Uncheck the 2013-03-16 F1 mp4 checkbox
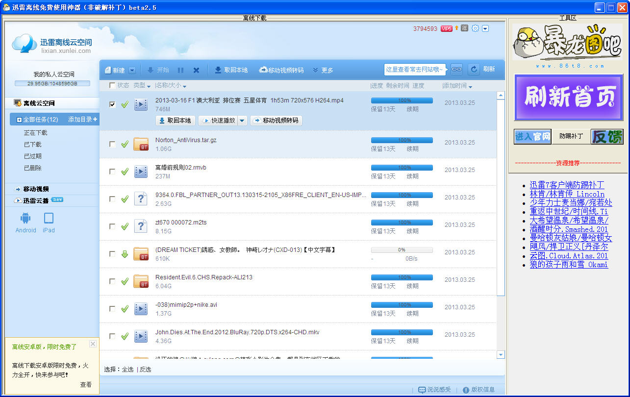This screenshot has width=630, height=397. click(112, 104)
